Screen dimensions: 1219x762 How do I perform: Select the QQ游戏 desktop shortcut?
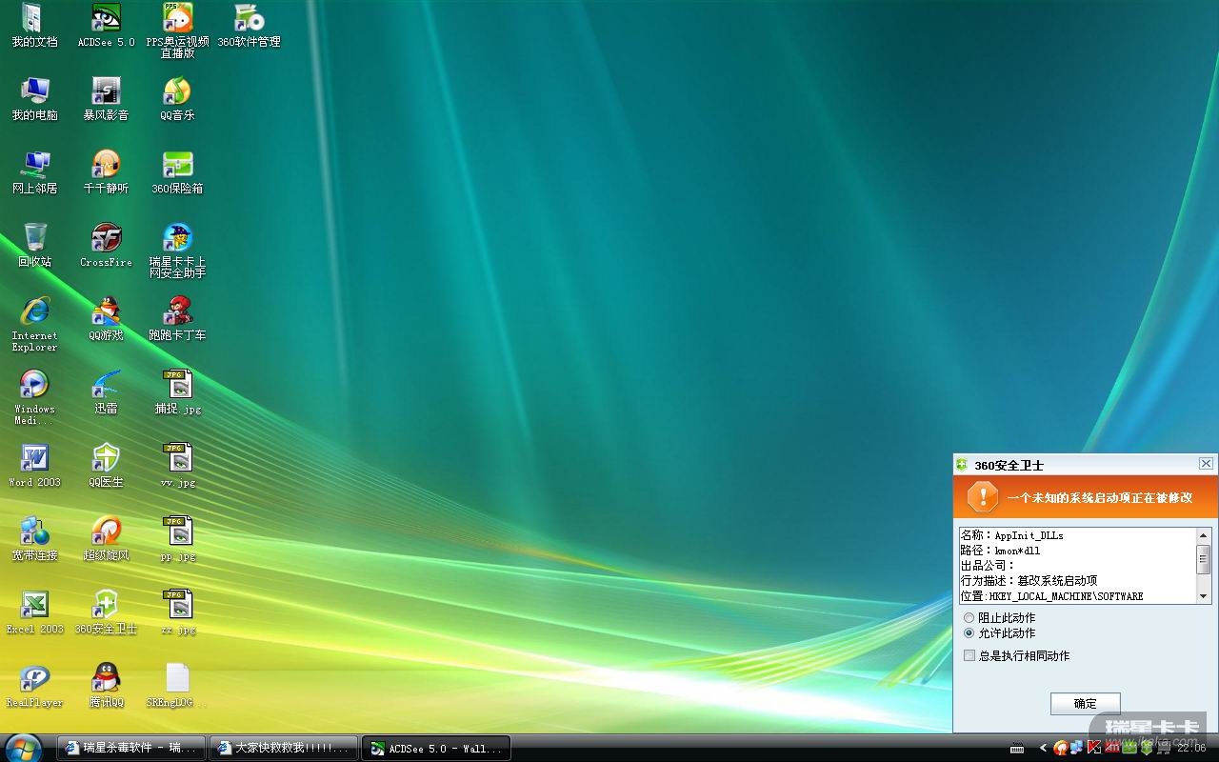click(106, 319)
